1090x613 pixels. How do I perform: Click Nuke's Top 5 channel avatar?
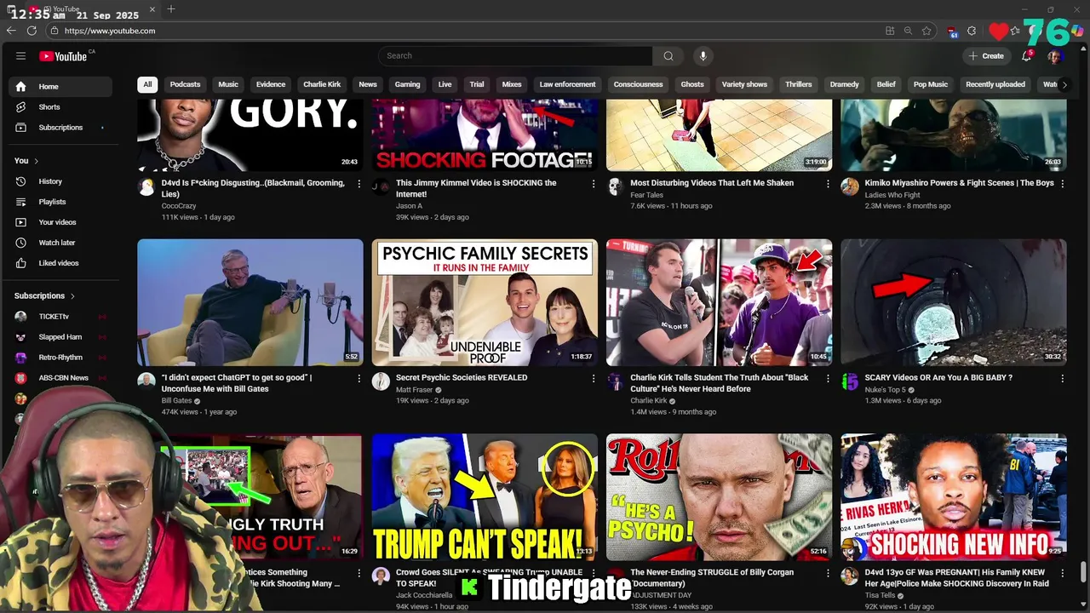tap(850, 381)
